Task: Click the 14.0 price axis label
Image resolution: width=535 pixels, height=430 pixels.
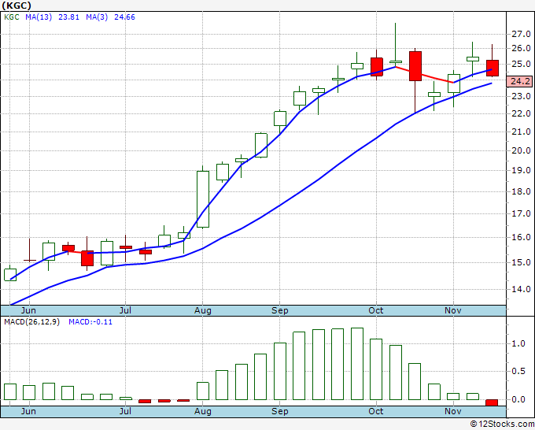Action: 521,289
